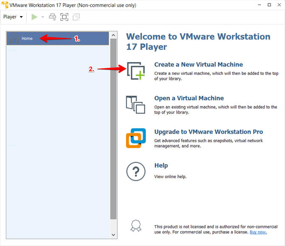Viewport: 285px width, 246px height.
Task: Click 'Open an existing virtual machine' description text
Action: [216, 110]
